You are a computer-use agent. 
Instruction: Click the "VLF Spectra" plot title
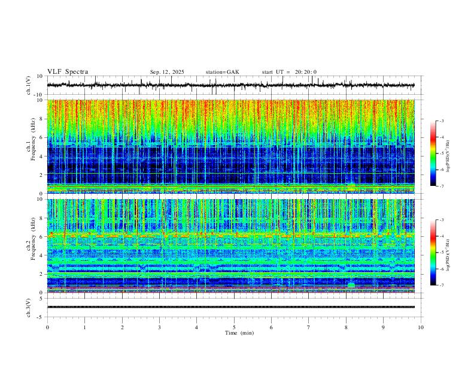point(68,72)
